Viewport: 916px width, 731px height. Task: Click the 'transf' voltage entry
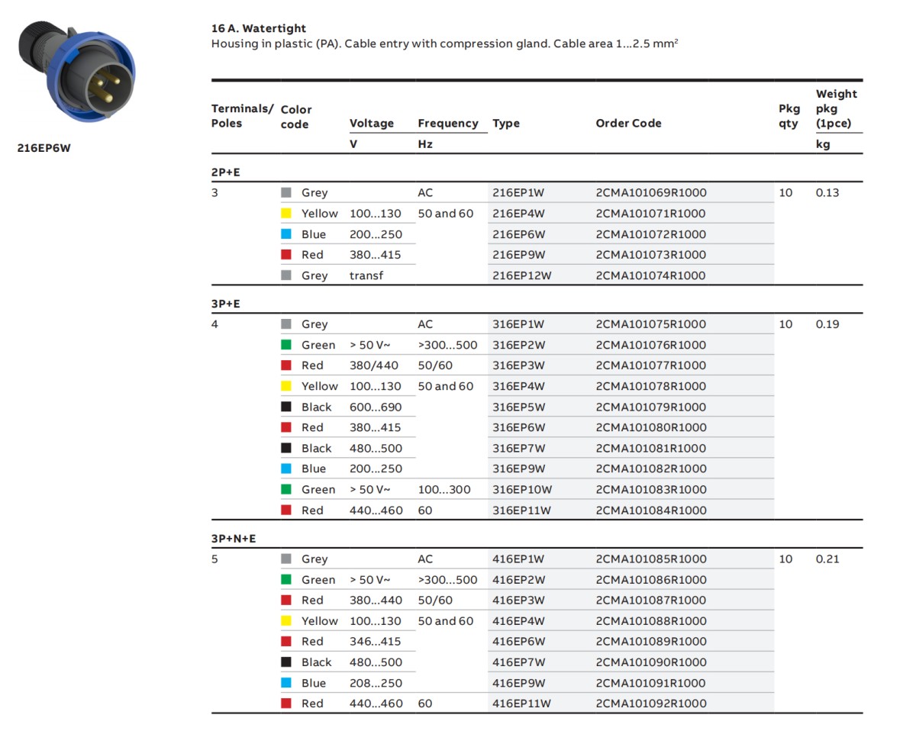(366, 275)
